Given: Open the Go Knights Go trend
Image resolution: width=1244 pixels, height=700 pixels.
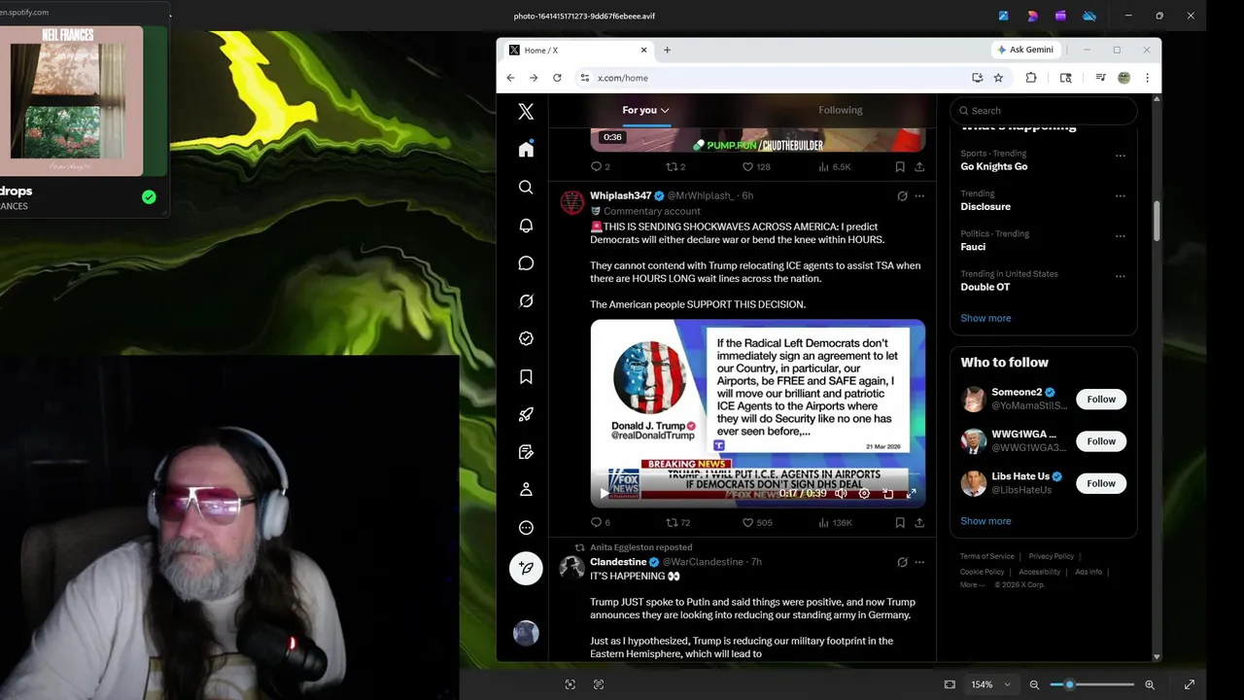Looking at the screenshot, I should pyautogui.click(x=994, y=166).
